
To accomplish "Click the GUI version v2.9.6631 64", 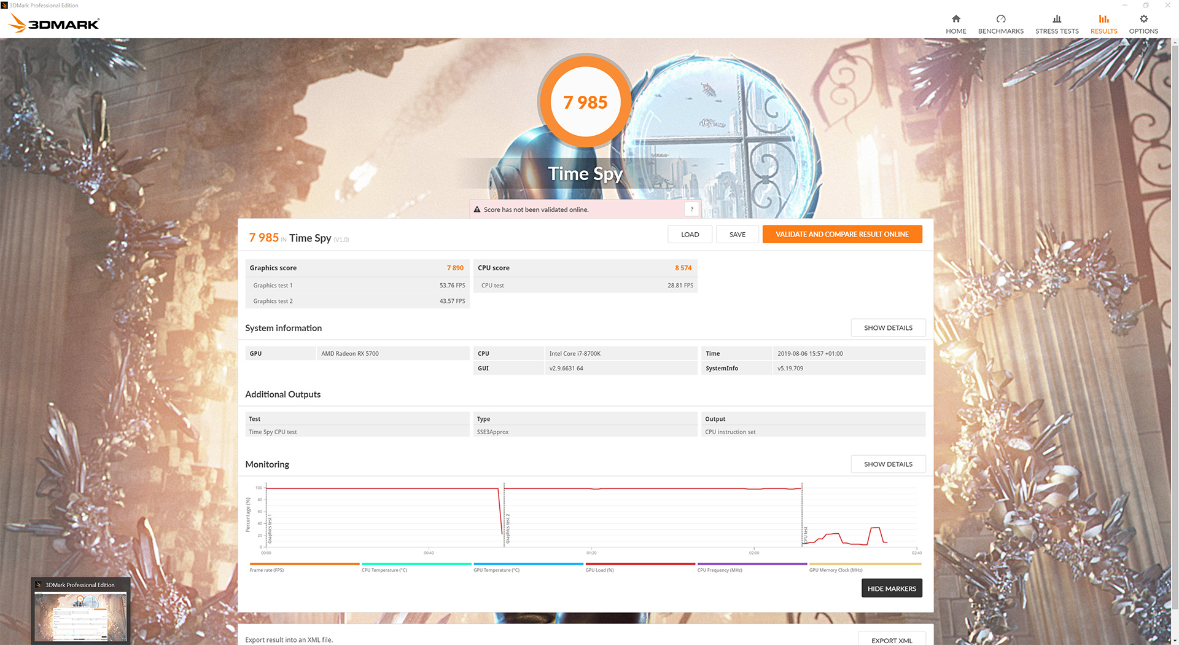I will coord(566,369).
